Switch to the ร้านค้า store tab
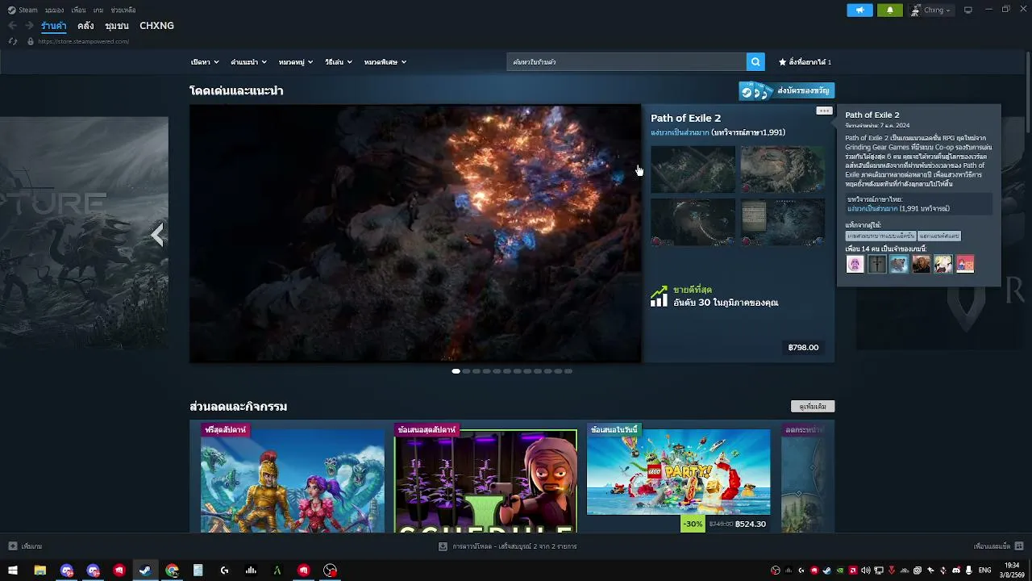This screenshot has height=581, width=1032. [54, 26]
